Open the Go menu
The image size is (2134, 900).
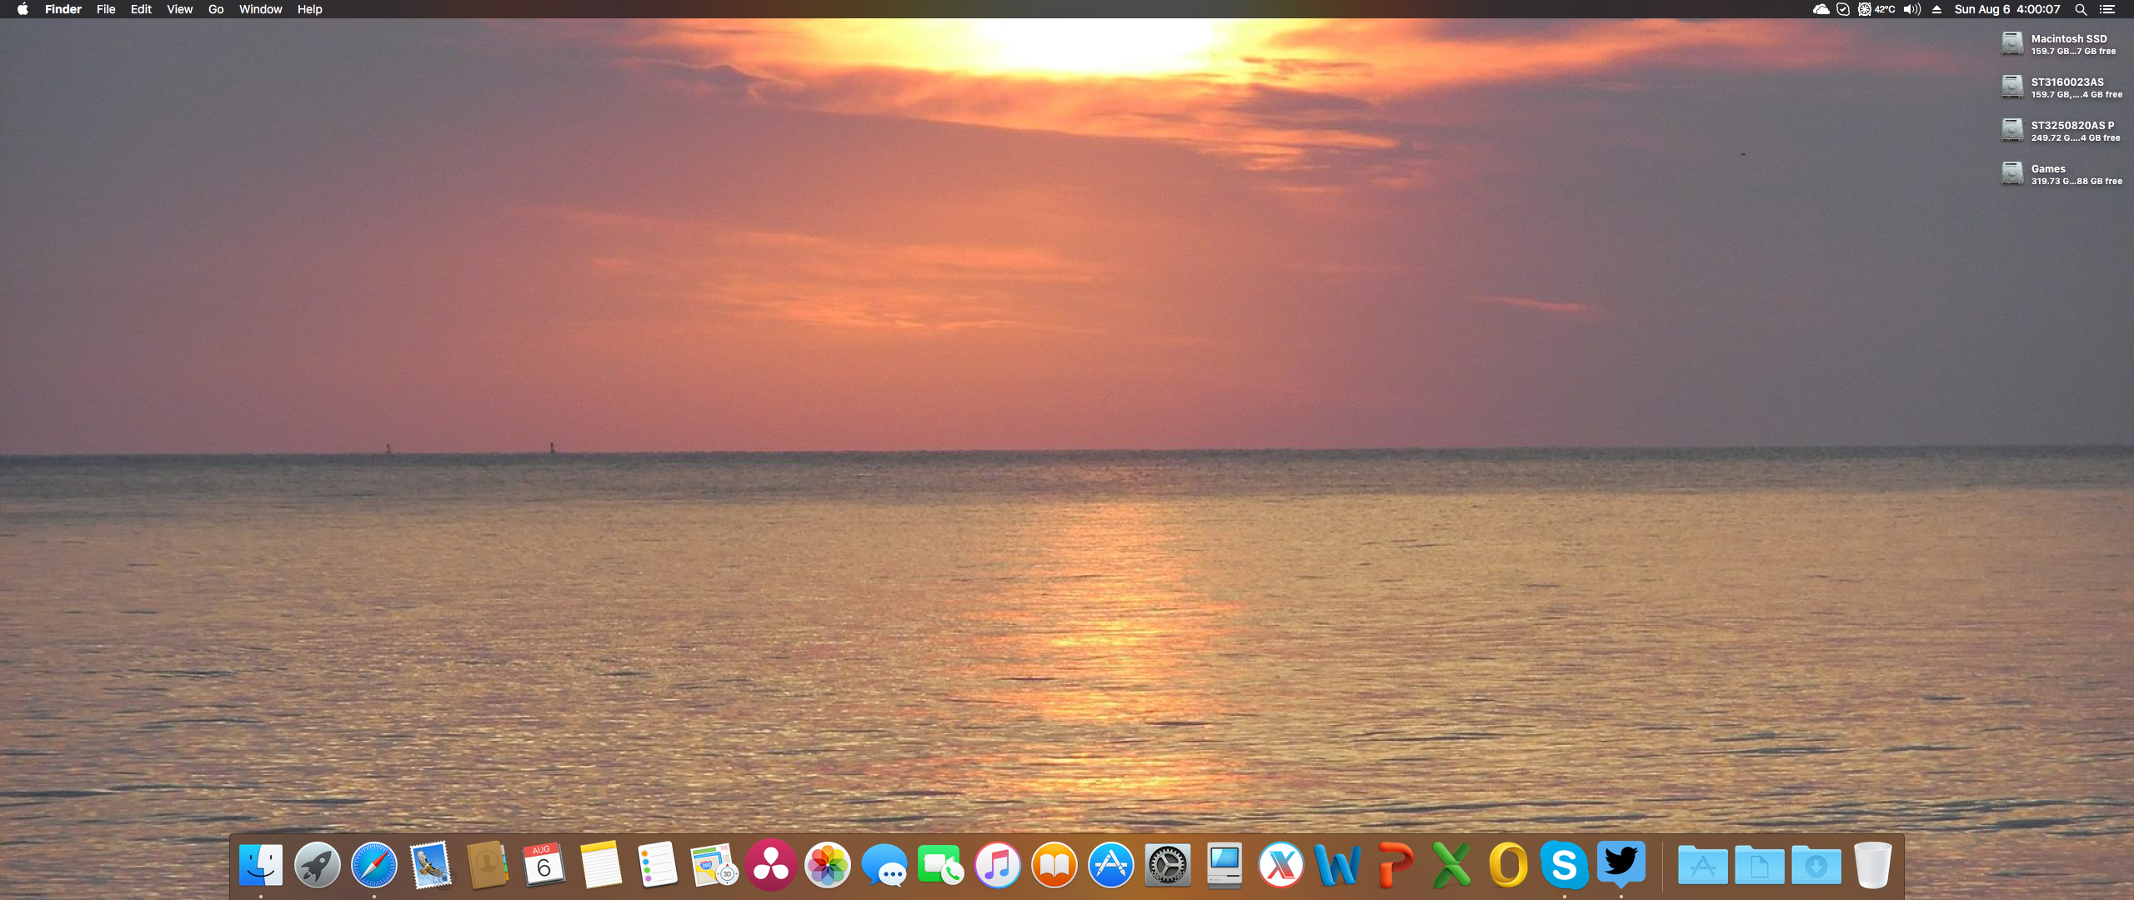[x=216, y=9]
